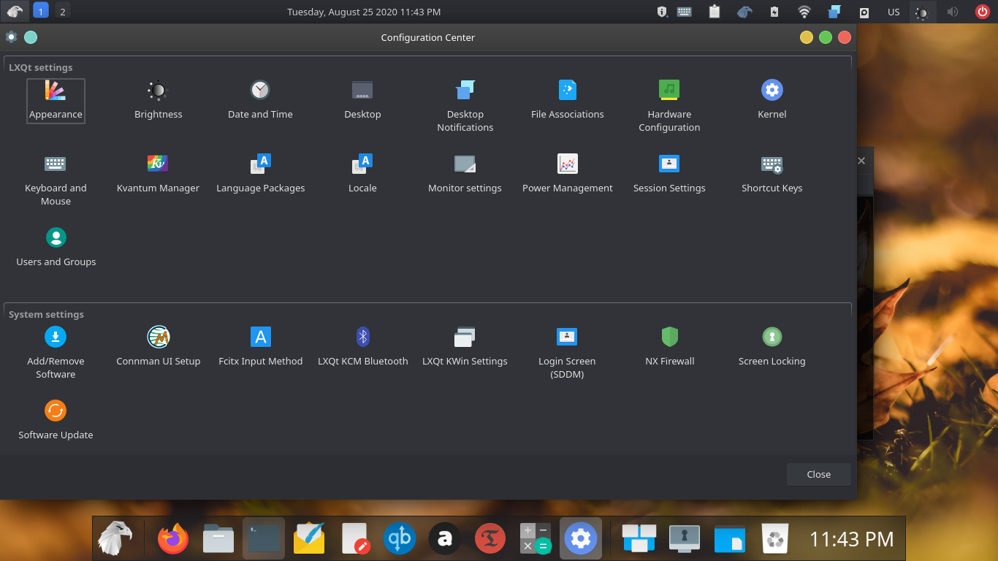The image size is (998, 561).
Task: Click the window switcher tiles icon in dock
Action: click(639, 539)
